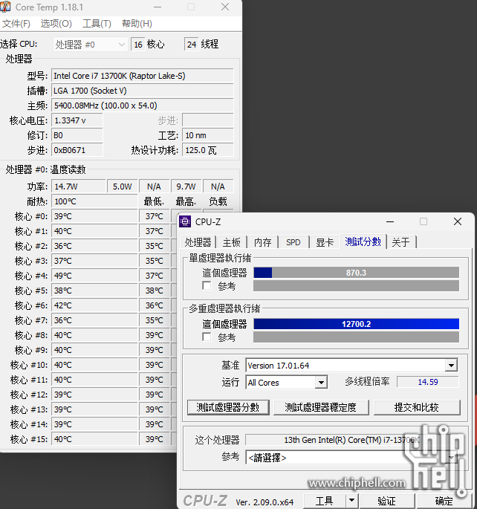Screen dimensions: 477x509
Task: Click the 插槽 field LGA 1700 (Socket V)
Action: point(143,91)
